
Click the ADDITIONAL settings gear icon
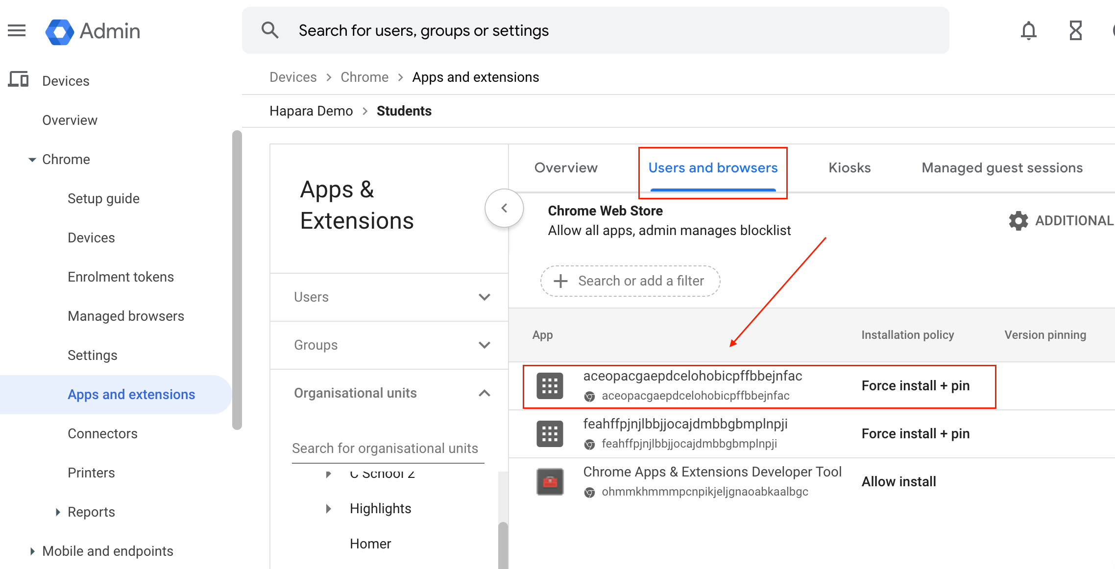click(1018, 221)
